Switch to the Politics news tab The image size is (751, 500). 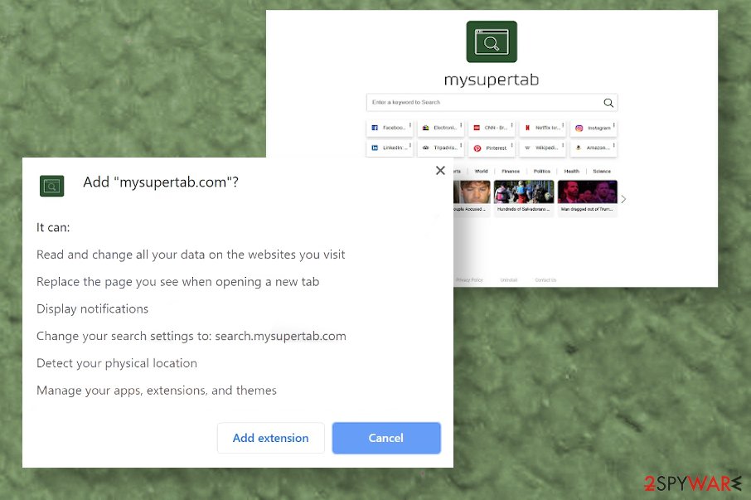coord(541,171)
